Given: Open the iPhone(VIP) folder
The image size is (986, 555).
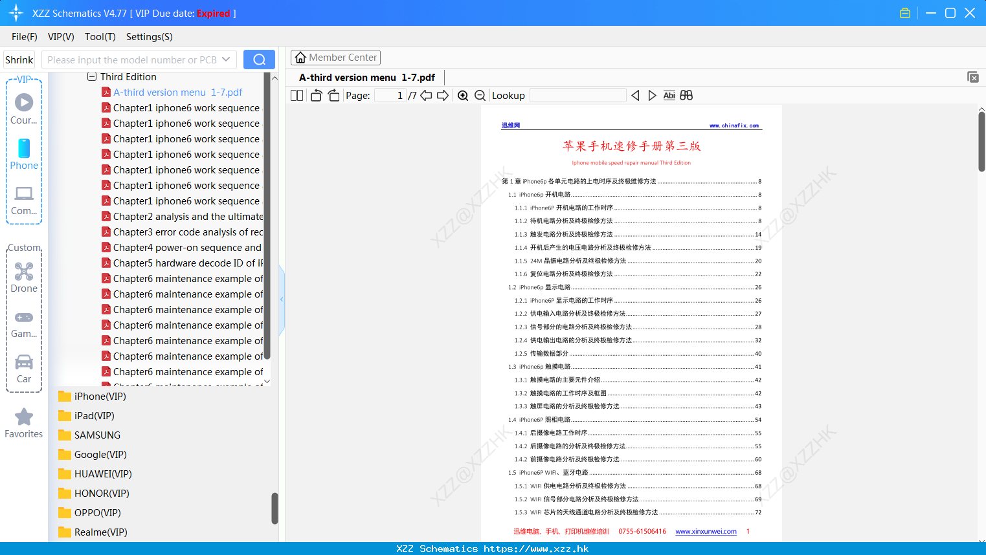Looking at the screenshot, I should pos(92,397).
